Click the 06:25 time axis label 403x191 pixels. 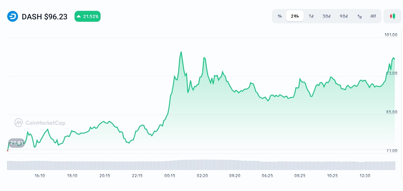click(267, 176)
